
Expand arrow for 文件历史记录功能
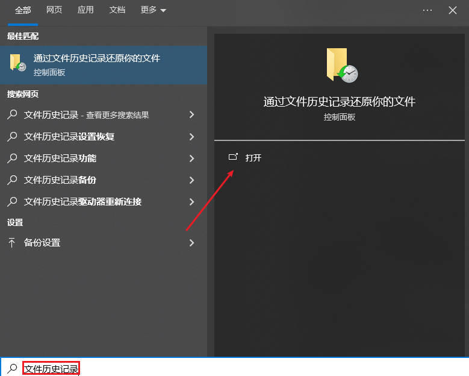point(191,158)
